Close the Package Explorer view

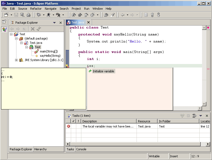pos(61,23)
